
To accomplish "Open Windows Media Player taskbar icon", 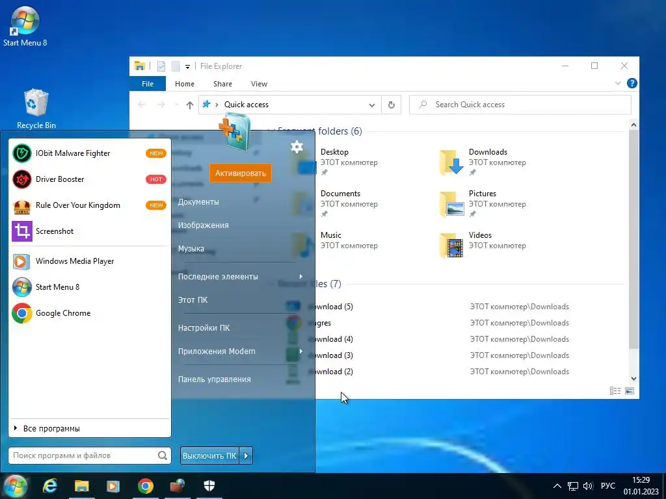I will point(113,486).
